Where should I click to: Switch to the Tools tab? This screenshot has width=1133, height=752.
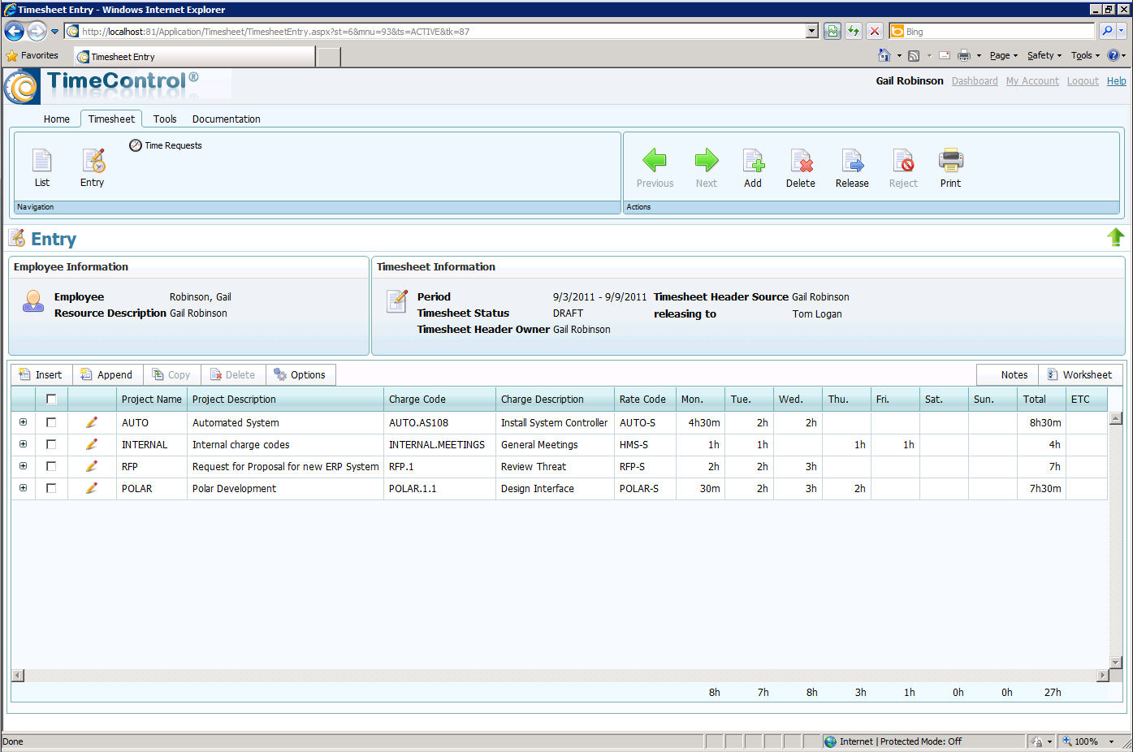[x=165, y=119]
